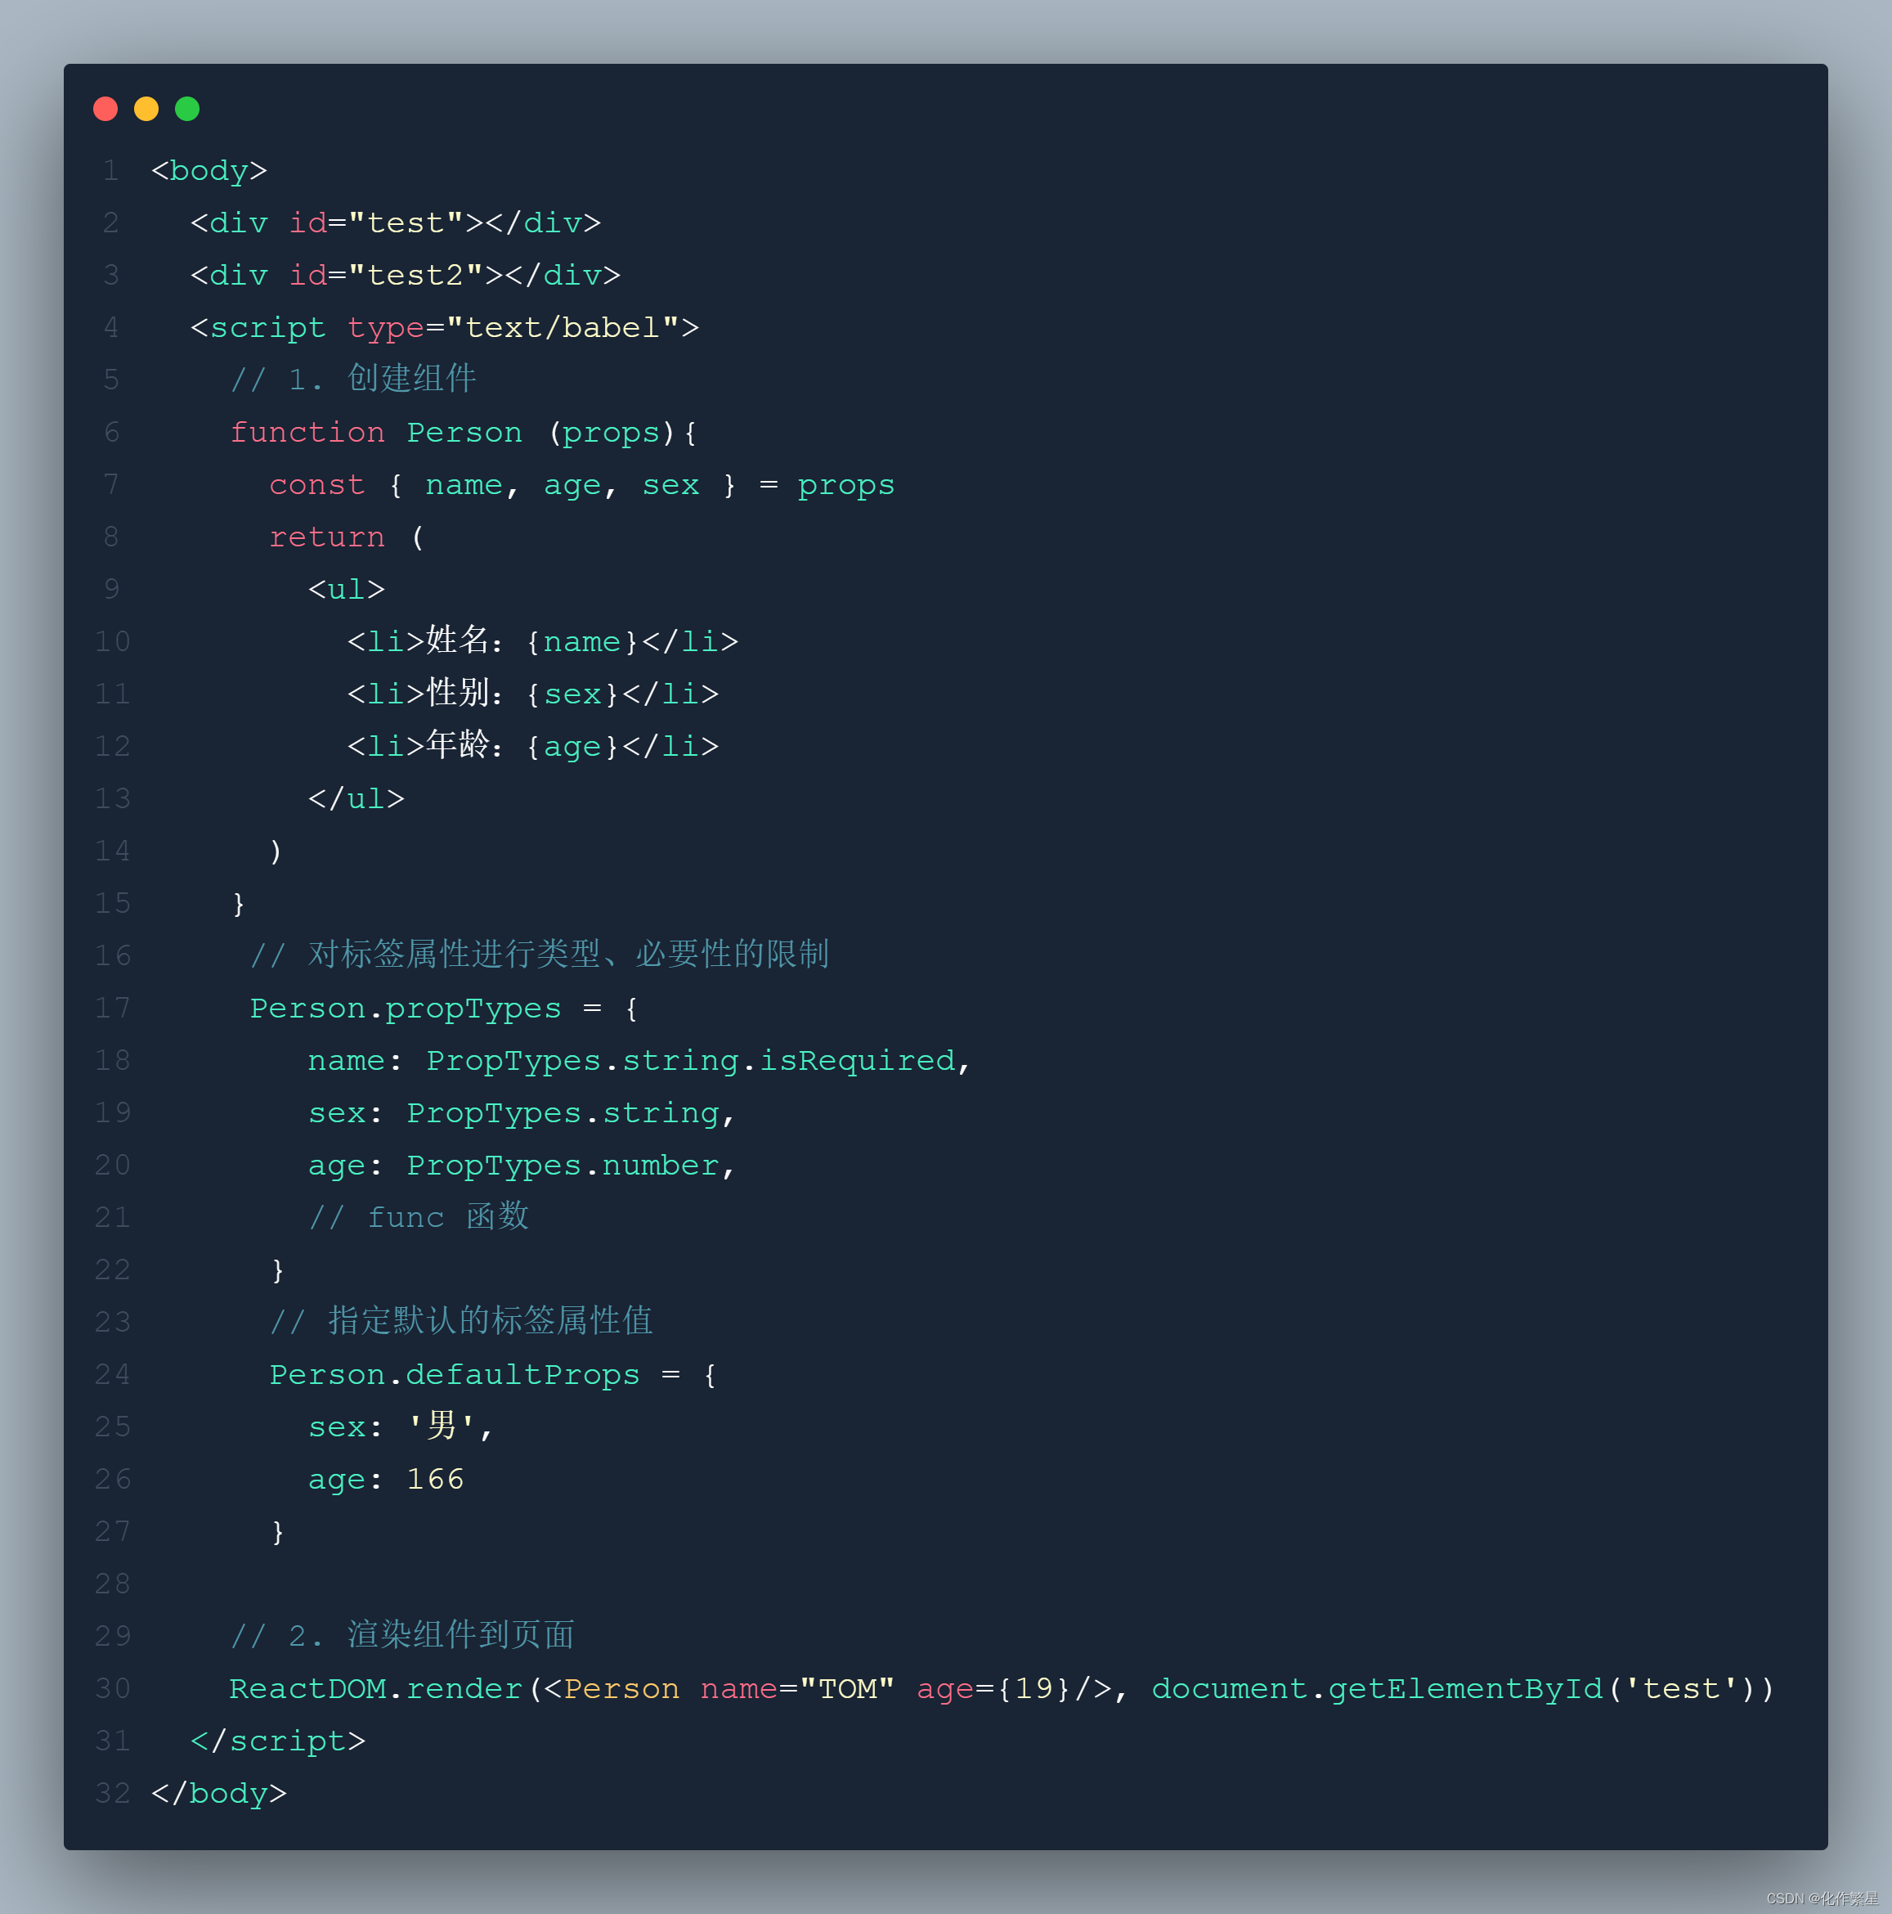Click the opening <ul> tag
This screenshot has height=1914, width=1892.
pos(347,590)
